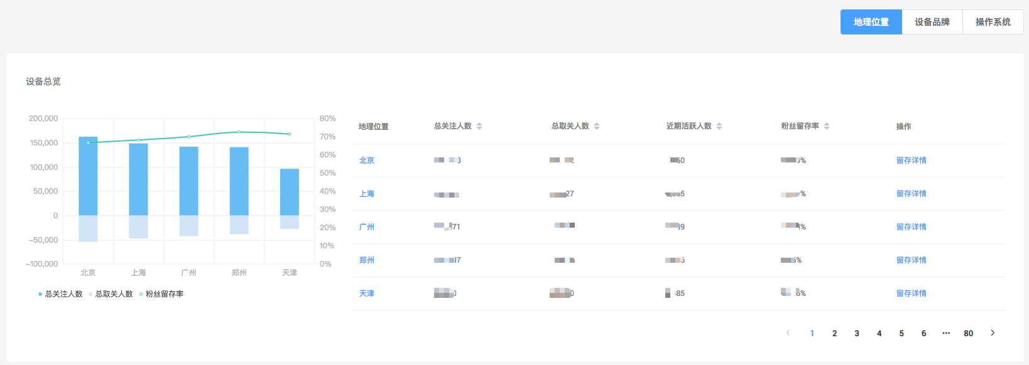Toggle 总取关人数 legend series
Viewport: 1029px width, 365px height.
click(x=111, y=294)
